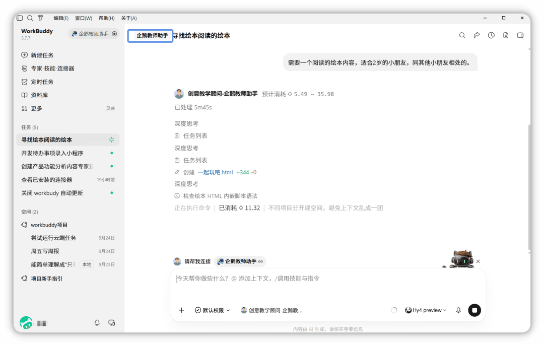This screenshot has width=544, height=346.
Task: Click the user avatar at sidebar bottom
Action: [26, 323]
